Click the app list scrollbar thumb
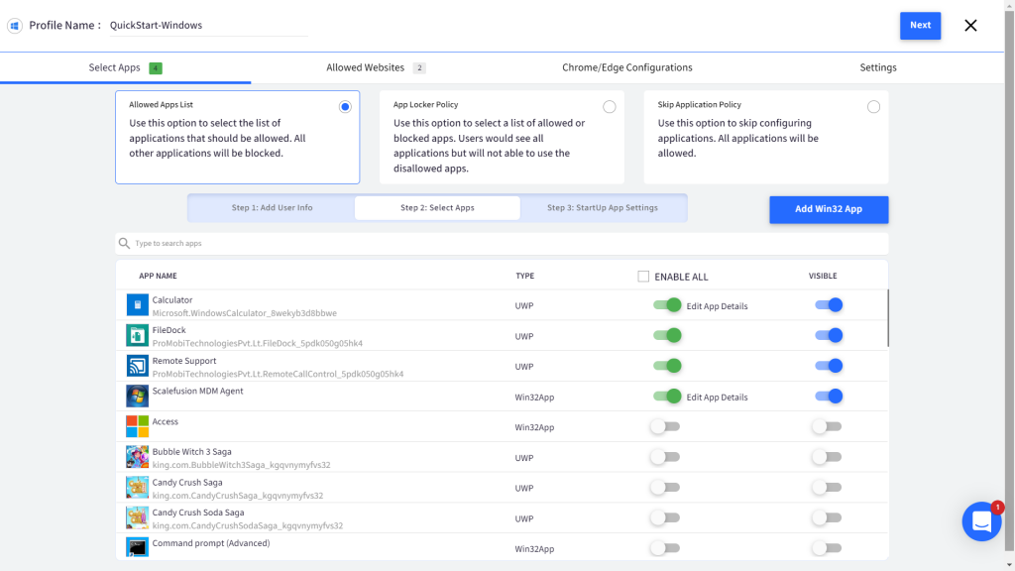Image resolution: width=1015 pixels, height=571 pixels. click(888, 317)
